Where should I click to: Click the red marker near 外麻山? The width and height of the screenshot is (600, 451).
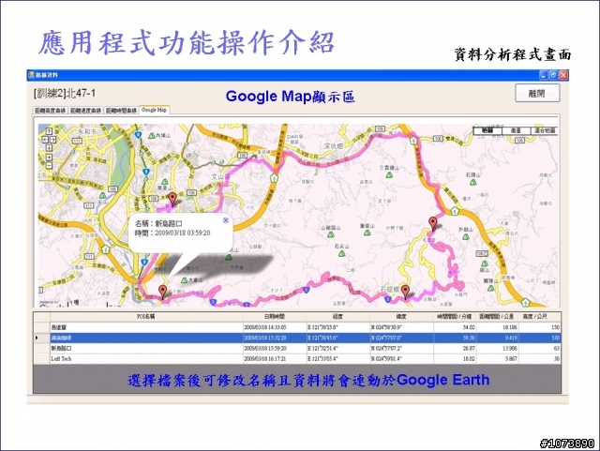433,223
